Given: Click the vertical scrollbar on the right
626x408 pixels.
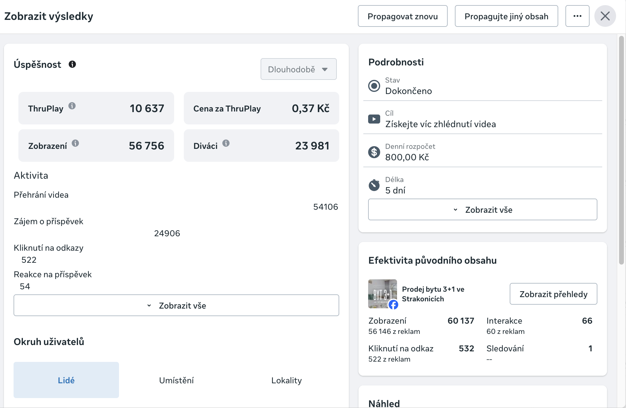Looking at the screenshot, I should (621, 150).
